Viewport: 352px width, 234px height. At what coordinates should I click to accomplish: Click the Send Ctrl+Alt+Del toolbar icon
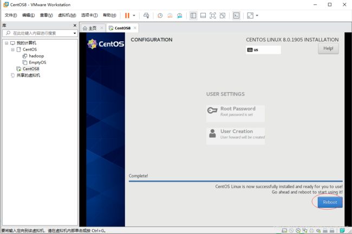[146, 16]
